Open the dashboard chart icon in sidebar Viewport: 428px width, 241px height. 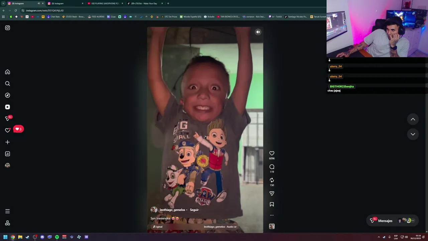7,154
